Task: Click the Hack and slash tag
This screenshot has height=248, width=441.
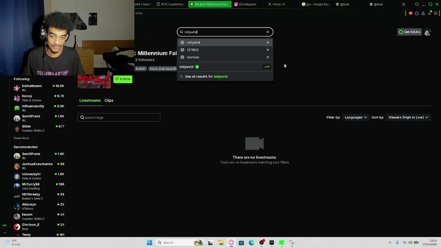Action: click(163, 69)
